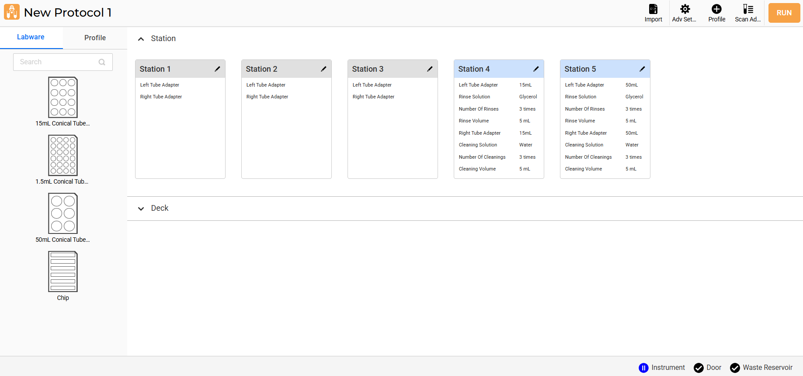803x376 pixels.
Task: Select the Labware tab
Action: [x=31, y=37]
